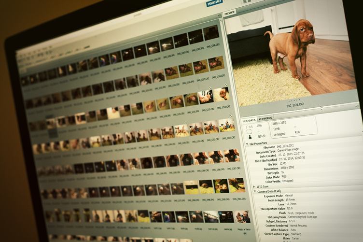
Task: Select thumbnail IMG_1234.CR2
Action: (221, 94)
